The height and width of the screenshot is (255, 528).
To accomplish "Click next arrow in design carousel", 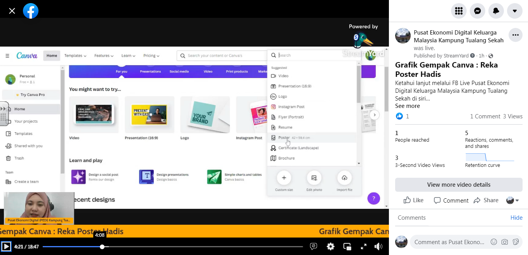I will pyautogui.click(x=374, y=115).
